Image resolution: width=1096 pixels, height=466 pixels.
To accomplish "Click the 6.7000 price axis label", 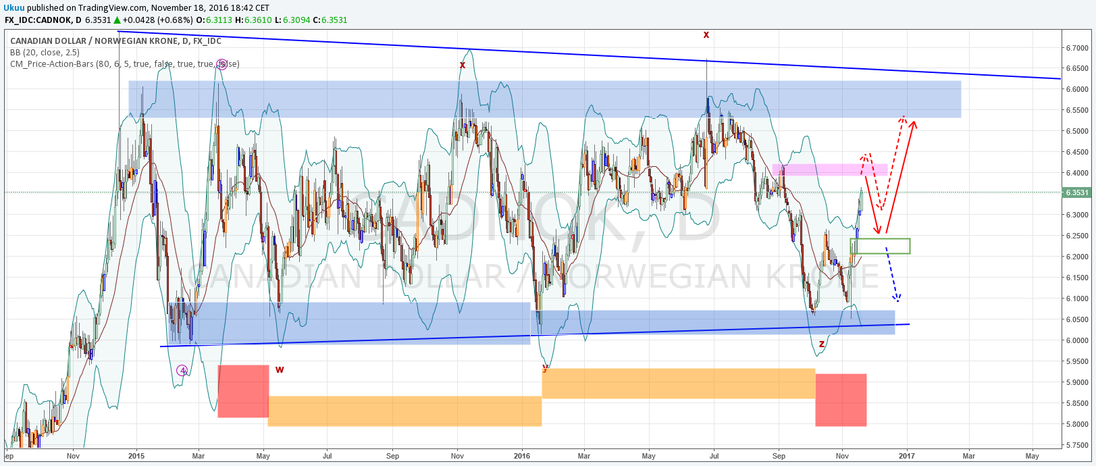I will click(1077, 48).
